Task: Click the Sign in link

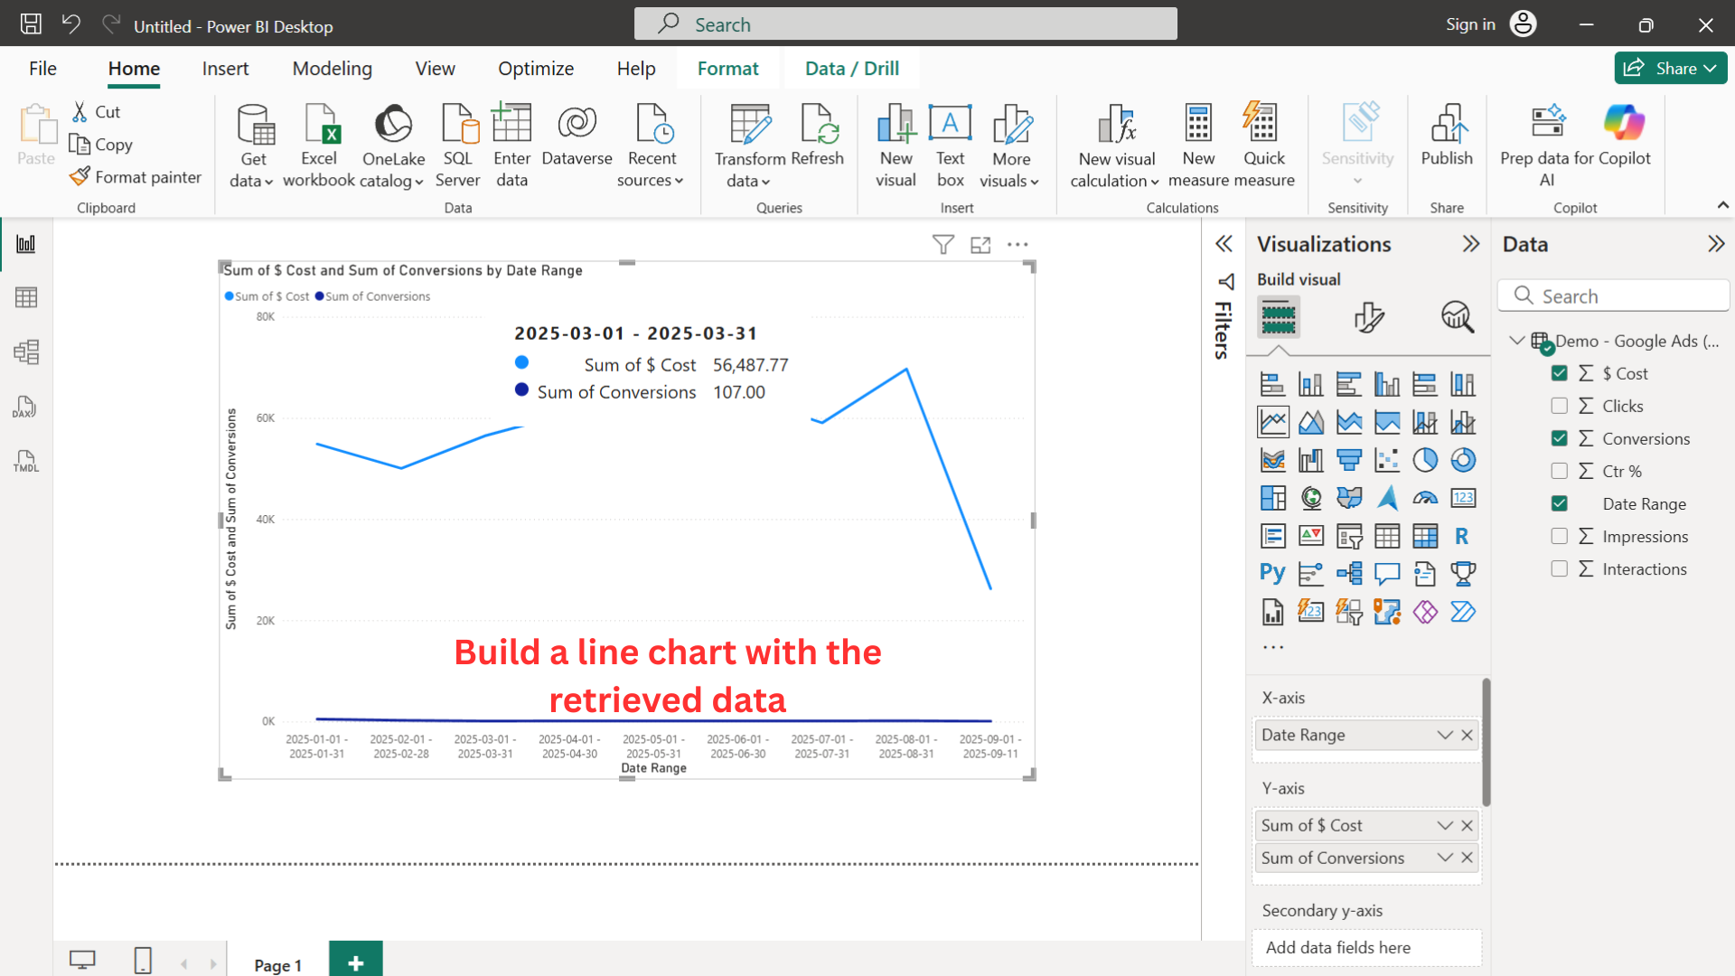Action: (1469, 23)
